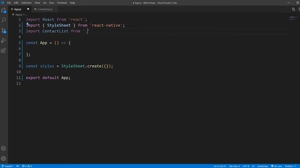
Task: Click 'react-native' string on line 2
Action: pos(106,25)
